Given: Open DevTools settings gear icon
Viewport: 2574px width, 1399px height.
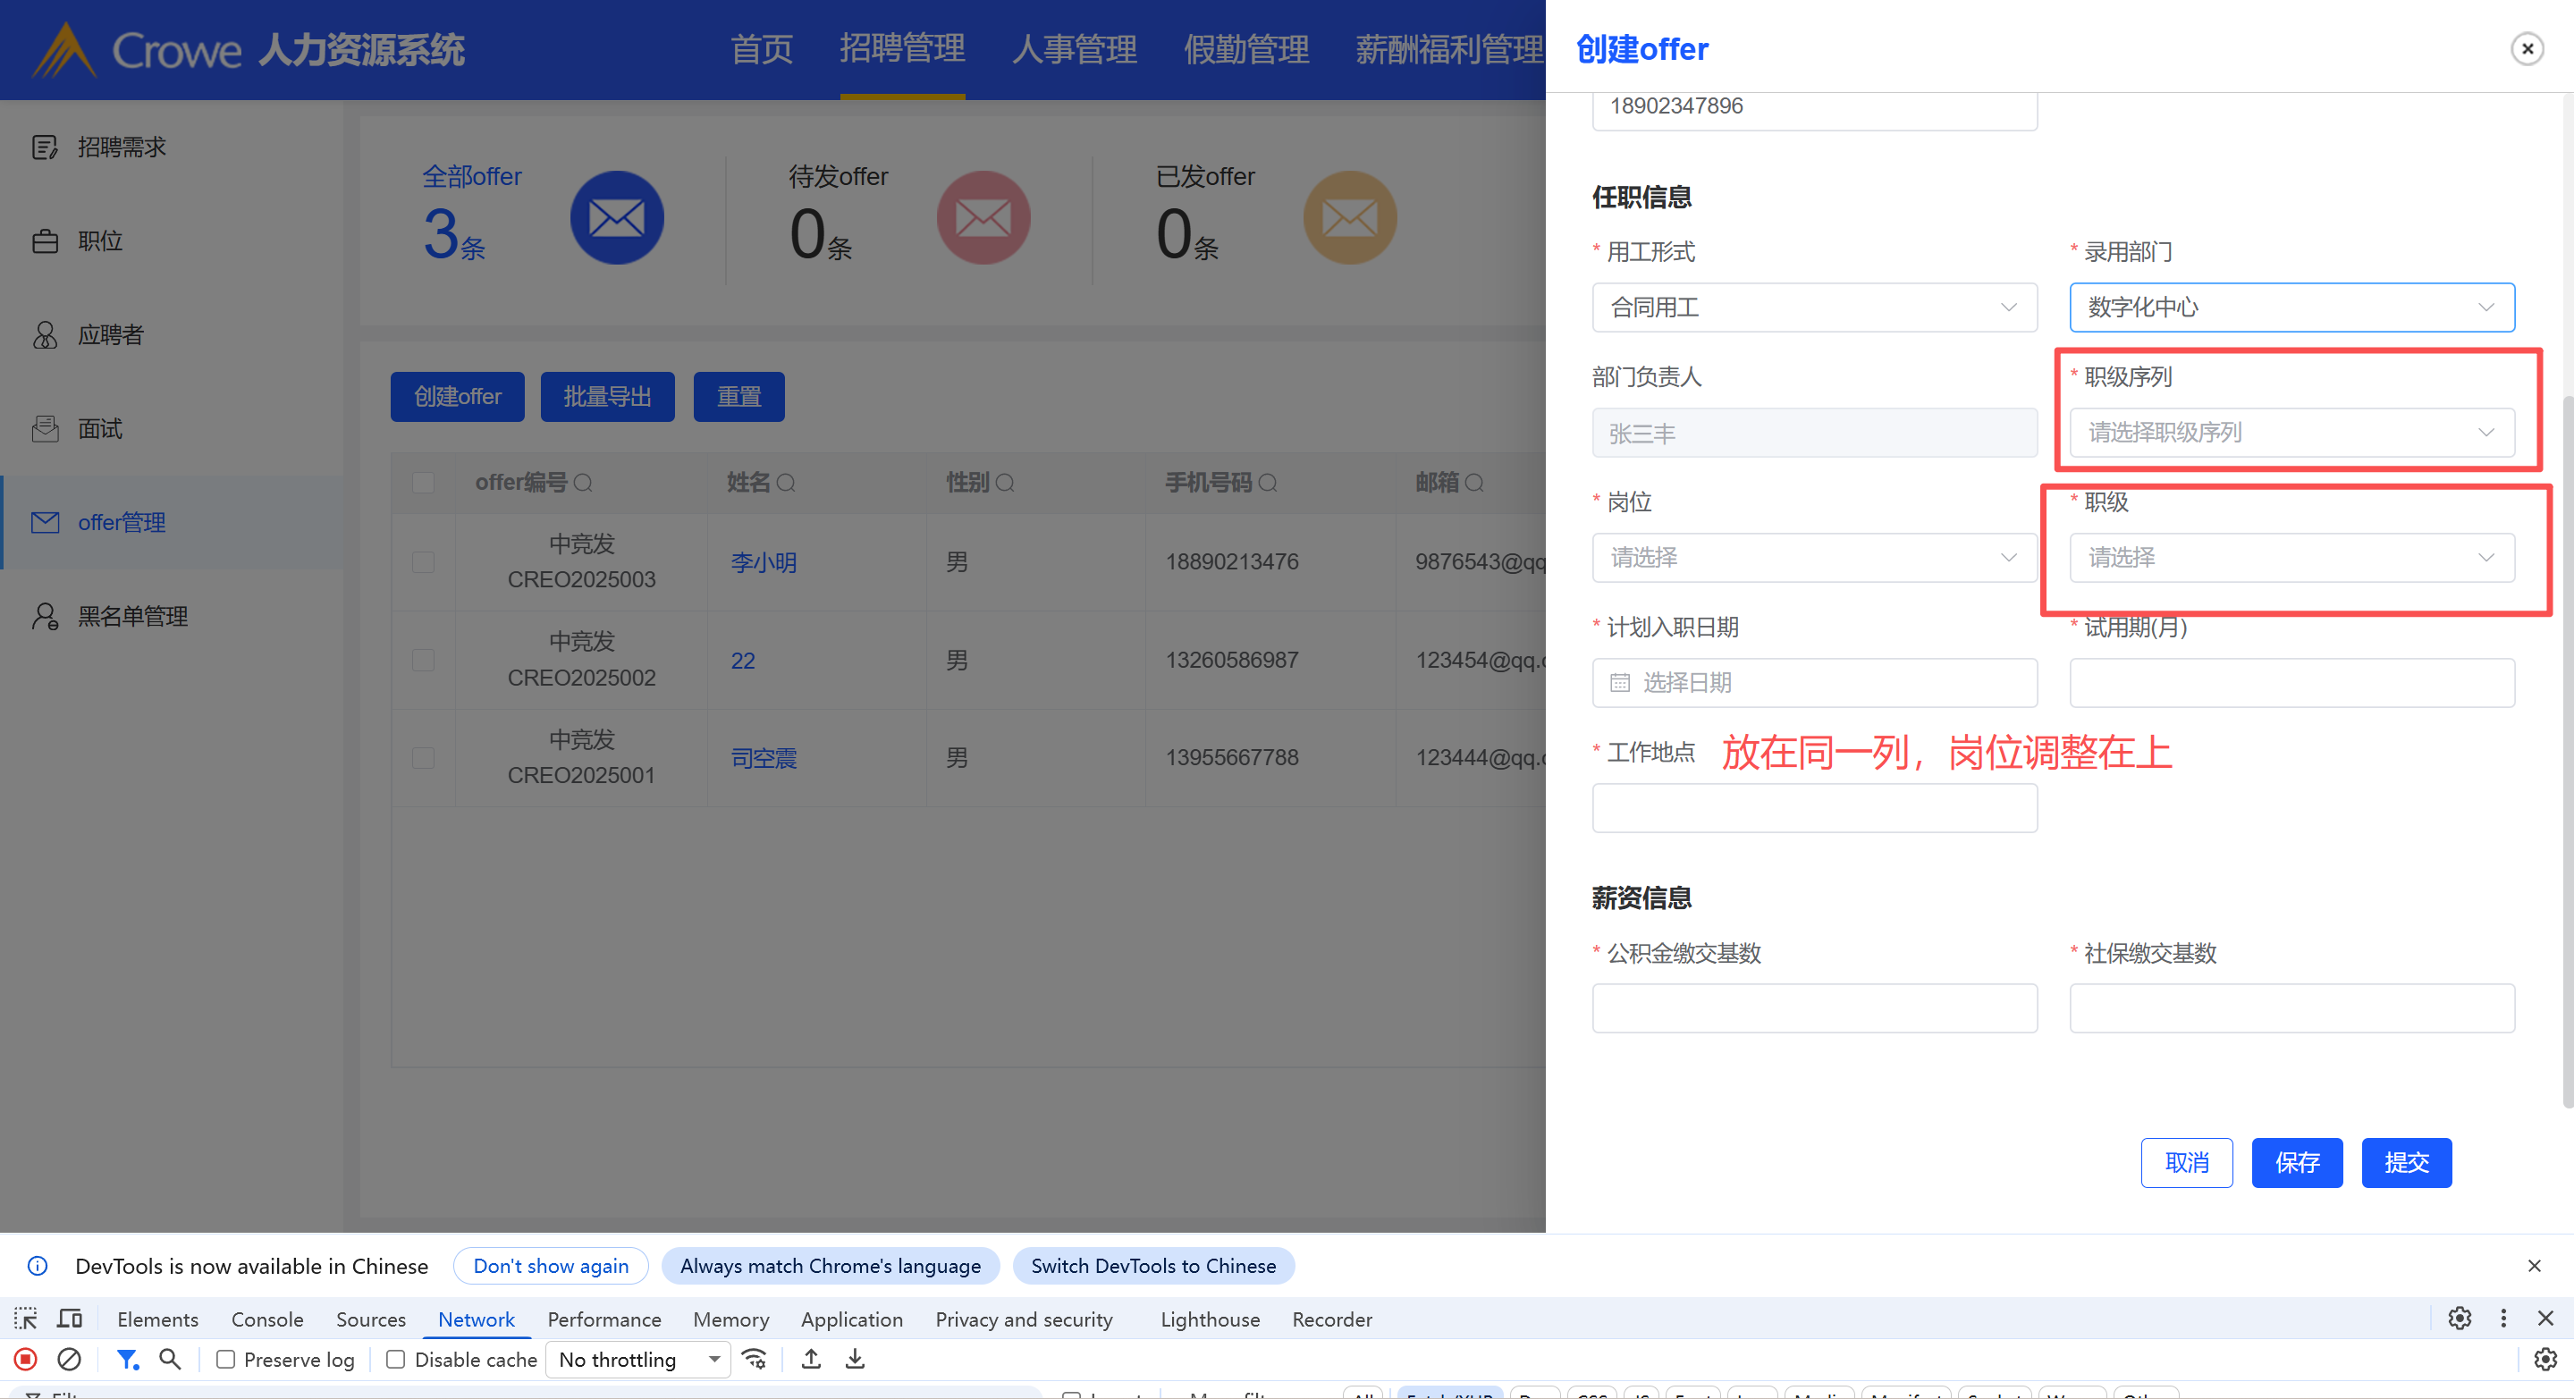Looking at the screenshot, I should point(2459,1319).
